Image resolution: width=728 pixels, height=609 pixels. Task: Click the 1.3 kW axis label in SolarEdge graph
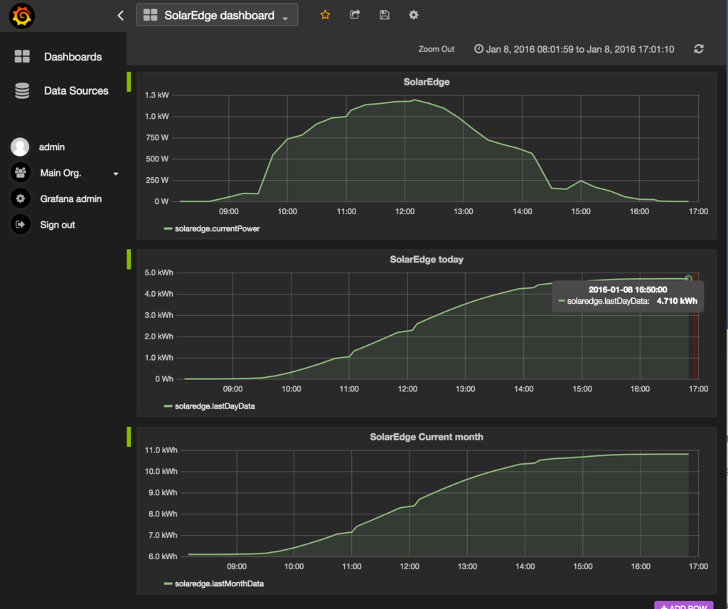[x=156, y=95]
